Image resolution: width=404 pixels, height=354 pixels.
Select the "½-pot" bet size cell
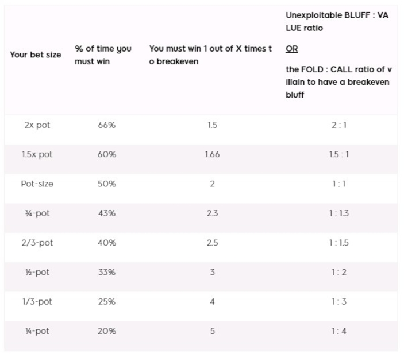click(x=37, y=272)
